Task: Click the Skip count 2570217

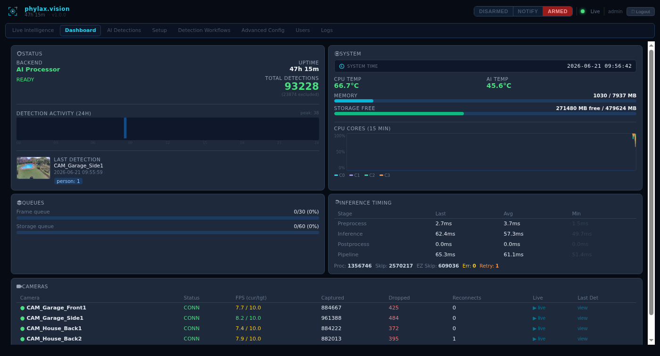Action: point(401,266)
